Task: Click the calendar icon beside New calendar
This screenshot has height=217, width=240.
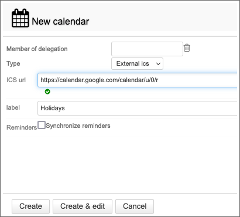Action: (20, 18)
